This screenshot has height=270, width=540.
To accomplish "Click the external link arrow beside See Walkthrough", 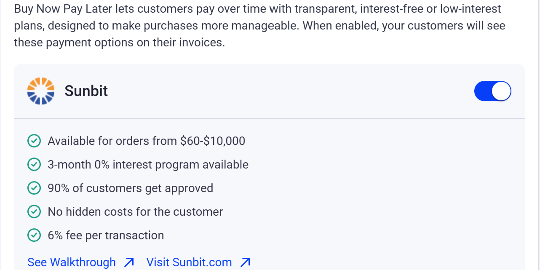I will click(x=128, y=262).
